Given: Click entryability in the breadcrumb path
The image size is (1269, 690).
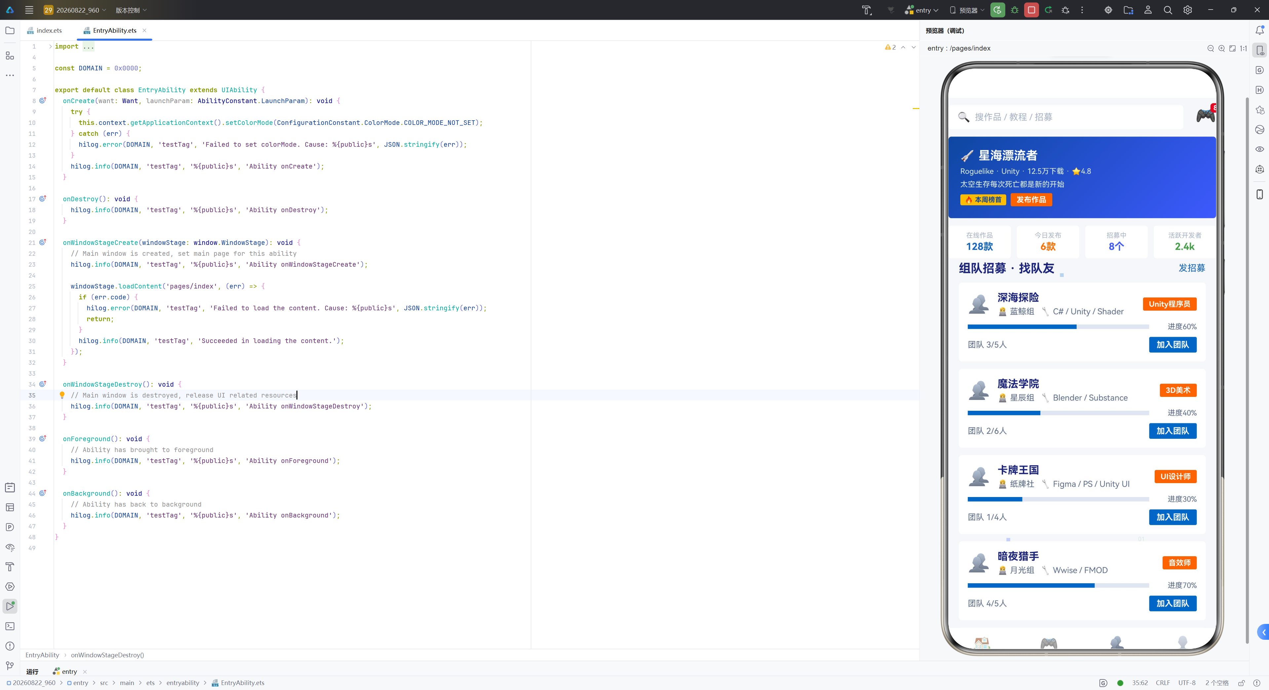Looking at the screenshot, I should point(183,683).
